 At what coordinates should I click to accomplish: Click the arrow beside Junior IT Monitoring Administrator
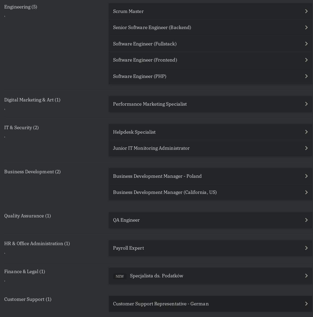point(306,148)
